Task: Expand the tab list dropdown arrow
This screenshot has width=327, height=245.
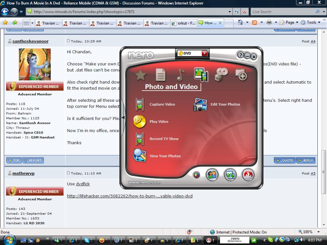Action: 32,23
